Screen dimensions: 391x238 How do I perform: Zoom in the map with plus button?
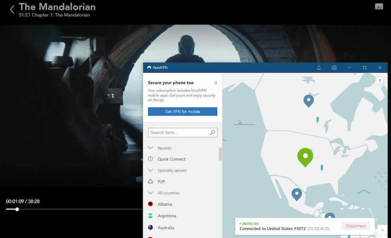[382, 230]
